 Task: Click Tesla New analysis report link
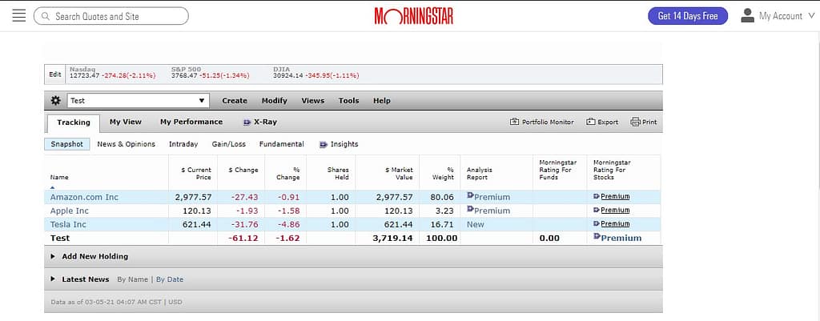476,224
